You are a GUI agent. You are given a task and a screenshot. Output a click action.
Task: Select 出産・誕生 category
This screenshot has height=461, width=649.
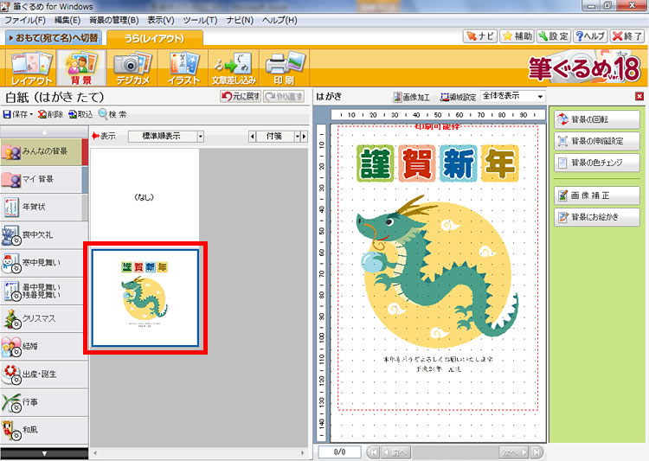44,375
